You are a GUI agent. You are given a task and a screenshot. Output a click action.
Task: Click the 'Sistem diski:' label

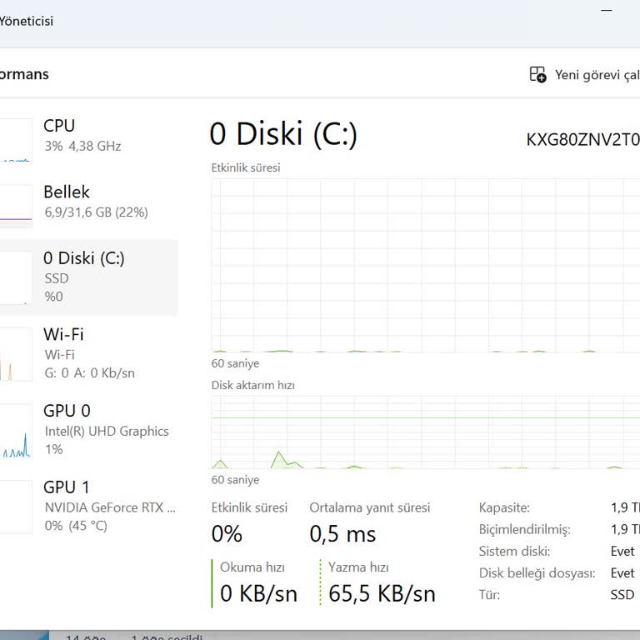tap(514, 552)
